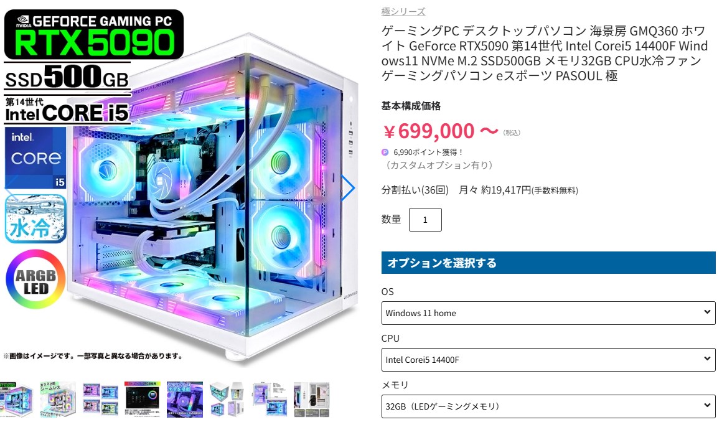
Task: Click the next image arrow on product photo
Action: (x=348, y=188)
